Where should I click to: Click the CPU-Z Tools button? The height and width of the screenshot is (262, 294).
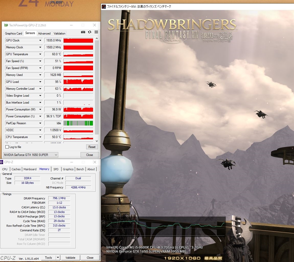(48, 257)
